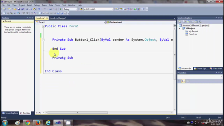
Task: Click the Save floppy disk icon
Action: click(19, 9)
